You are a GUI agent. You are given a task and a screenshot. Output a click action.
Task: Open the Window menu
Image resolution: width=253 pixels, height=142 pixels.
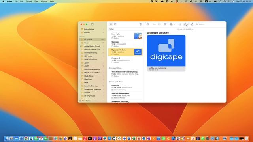(44, 1)
